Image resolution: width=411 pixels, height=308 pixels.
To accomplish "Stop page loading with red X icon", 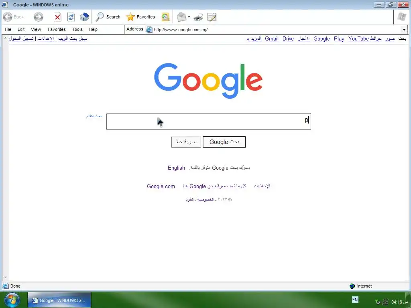I will point(57,17).
